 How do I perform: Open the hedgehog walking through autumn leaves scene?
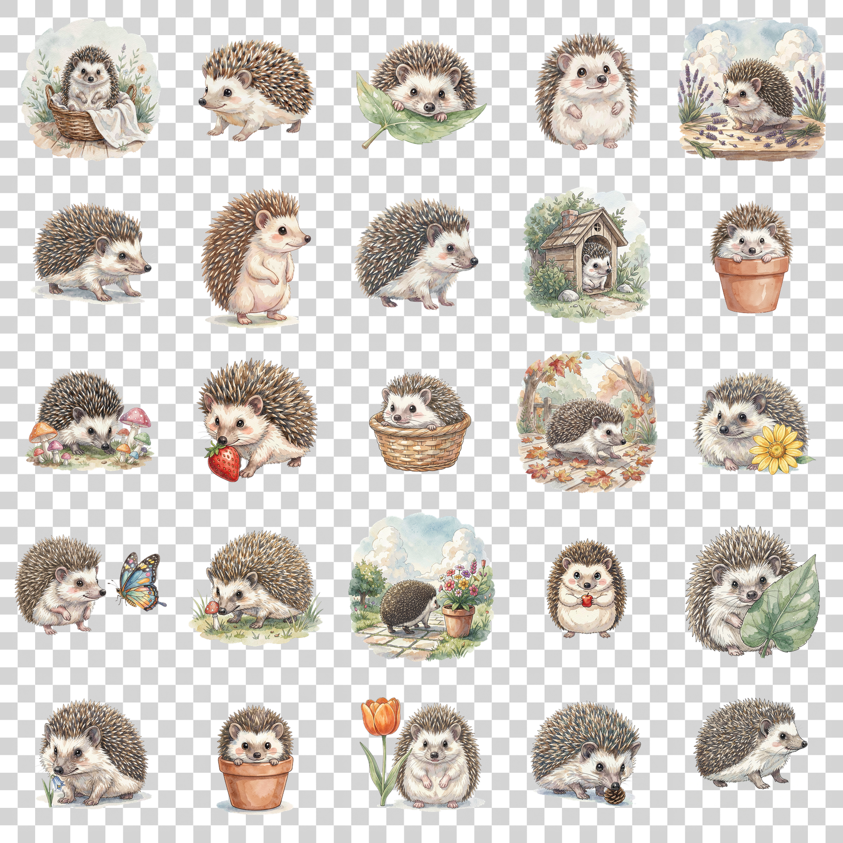click(x=586, y=421)
